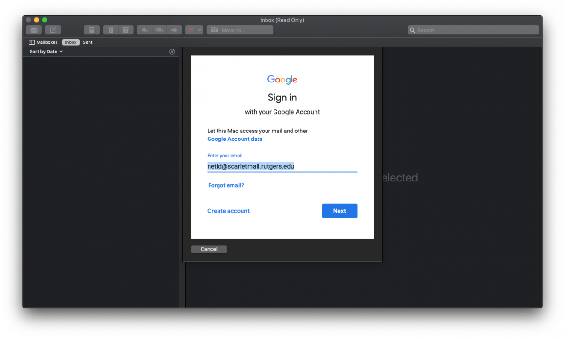565x338 pixels.
Task: Toggle the message list filter icon
Action: pos(172,51)
